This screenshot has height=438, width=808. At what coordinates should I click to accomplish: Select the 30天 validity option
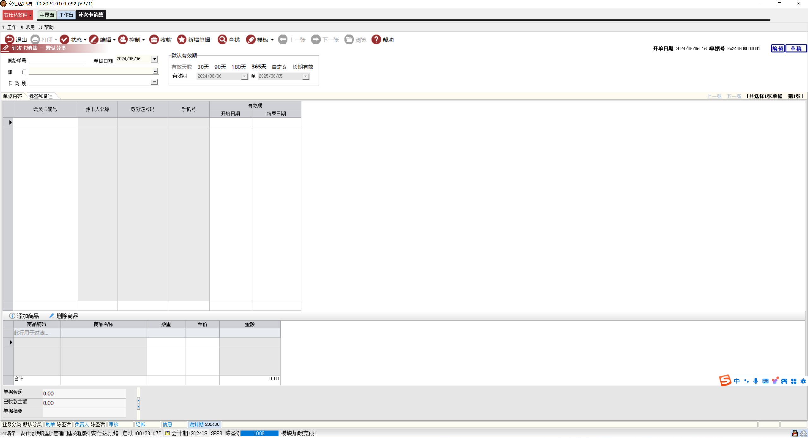pyautogui.click(x=203, y=67)
